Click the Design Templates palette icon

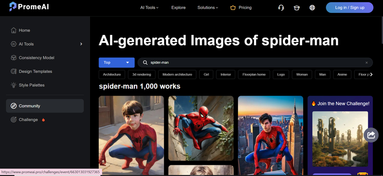pyautogui.click(x=14, y=71)
